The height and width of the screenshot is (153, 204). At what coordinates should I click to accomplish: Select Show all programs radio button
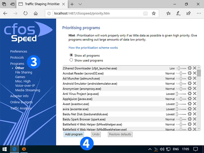pyautogui.click(x=71, y=55)
